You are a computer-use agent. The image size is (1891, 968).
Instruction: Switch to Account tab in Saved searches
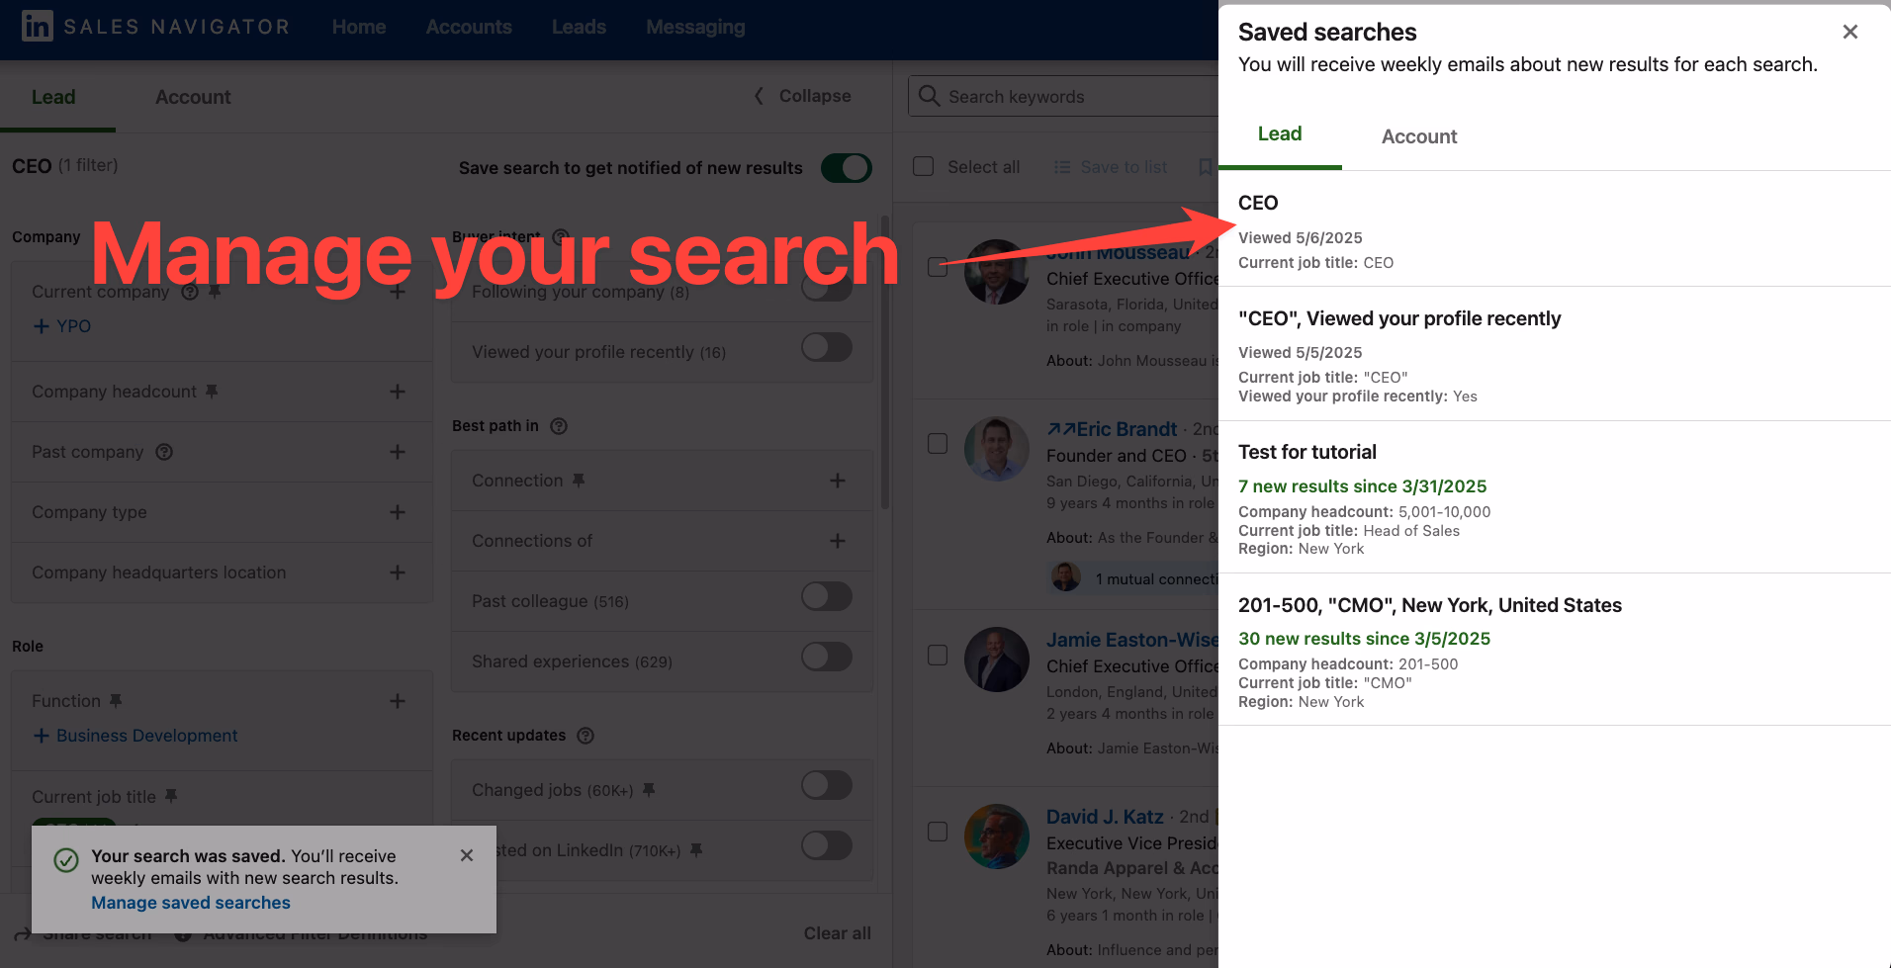point(1419,136)
